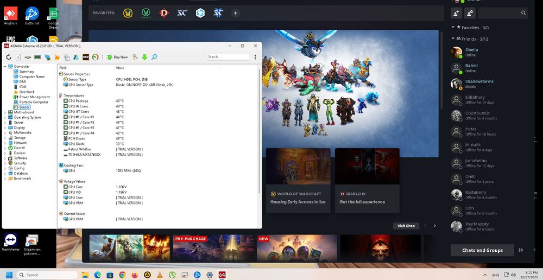Screen dimensions: 543x280
Task: Click Visit Shop button
Action: click(x=406, y=226)
